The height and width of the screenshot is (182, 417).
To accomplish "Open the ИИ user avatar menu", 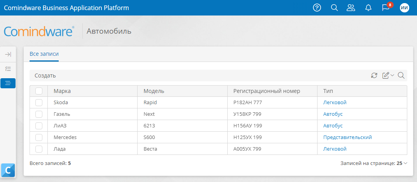I will [x=405, y=8].
